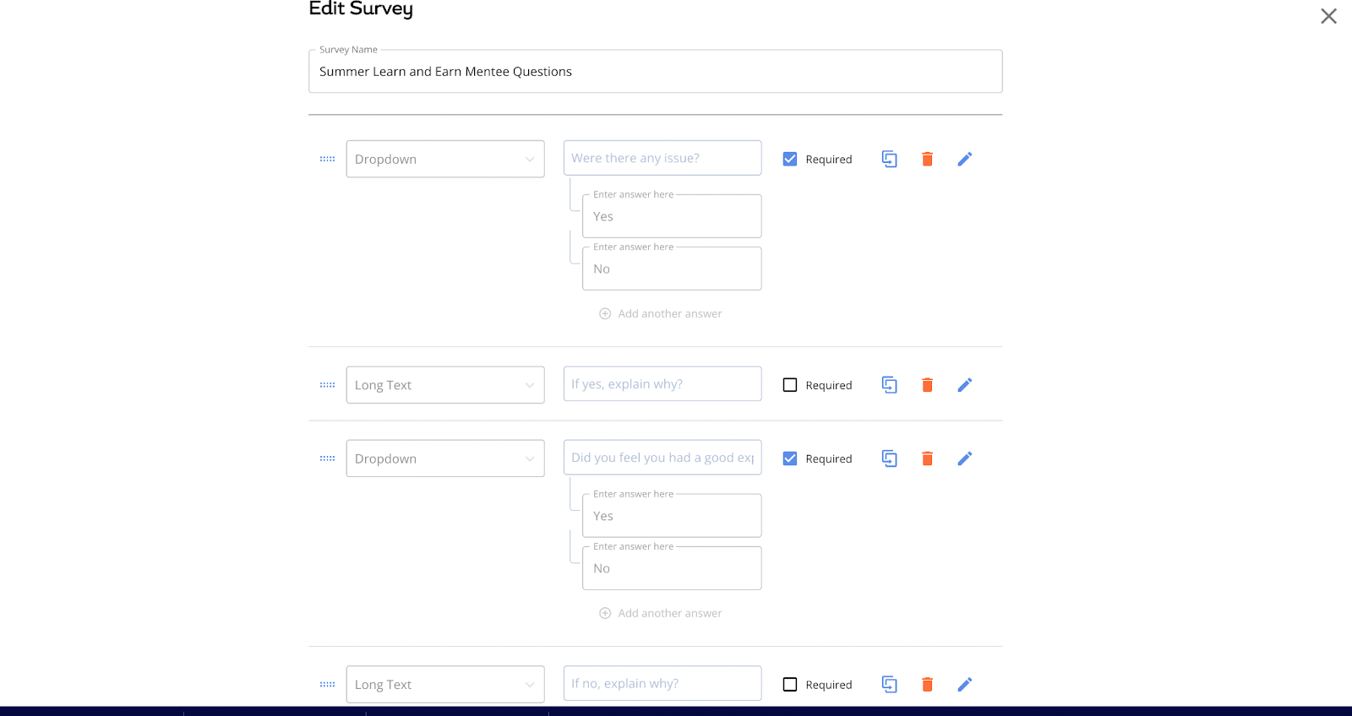Duplicate the 'Did you feel you had' question
Image resolution: width=1352 pixels, height=716 pixels.
pyautogui.click(x=889, y=458)
